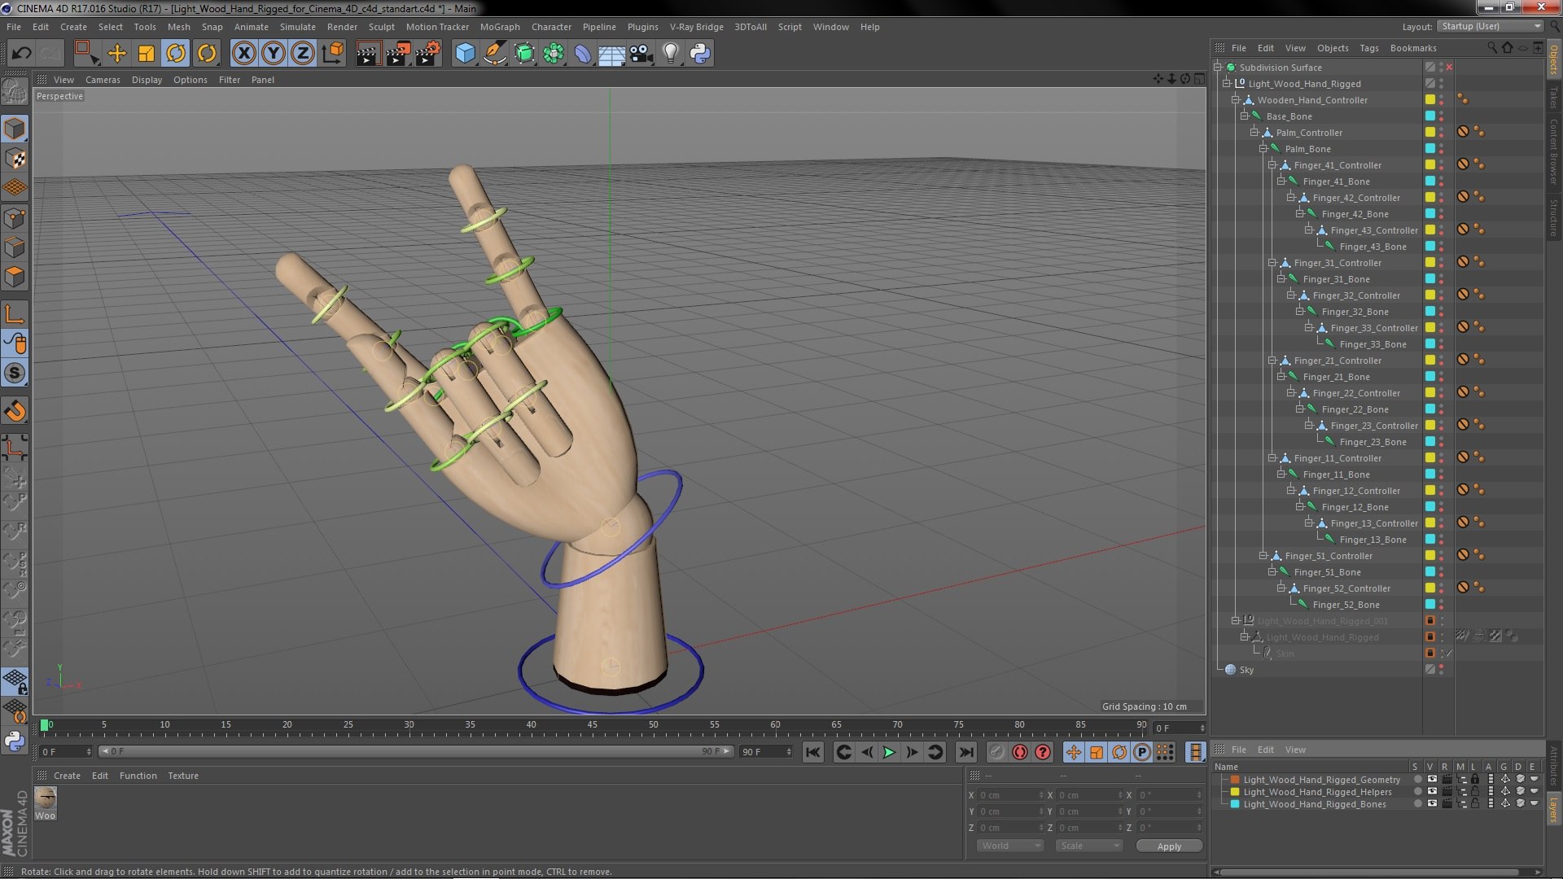Collapse the Finger_31_Controller node
1563x879 pixels.
[1272, 263]
